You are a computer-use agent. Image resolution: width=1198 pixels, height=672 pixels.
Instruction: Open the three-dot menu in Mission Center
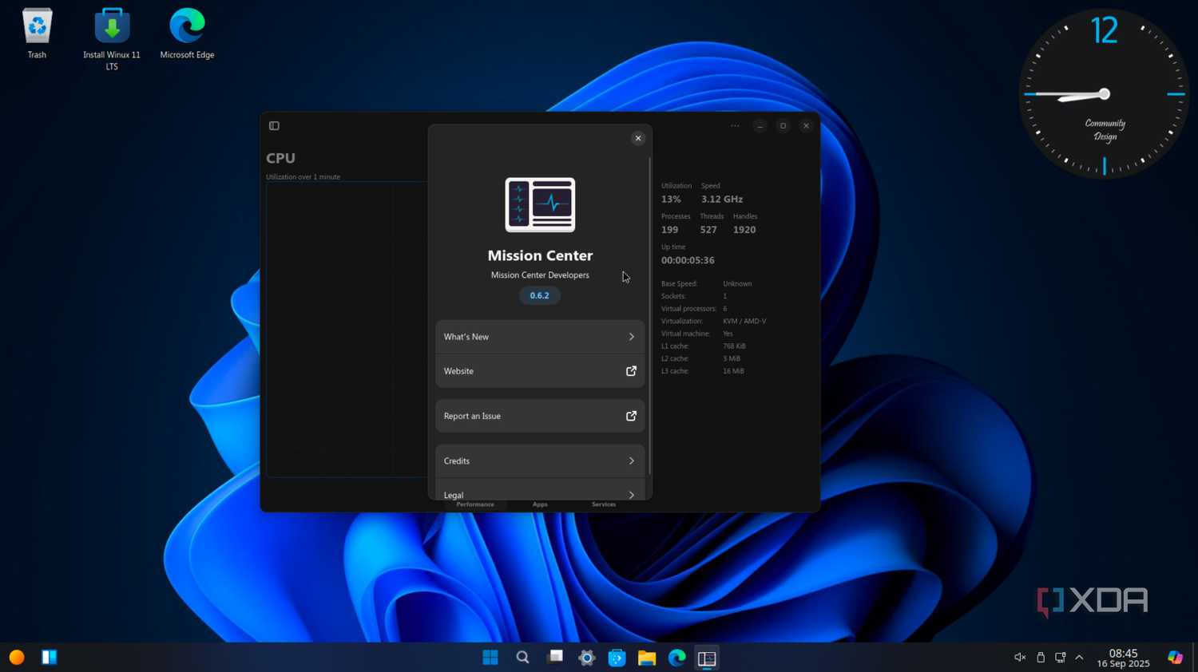(x=735, y=126)
